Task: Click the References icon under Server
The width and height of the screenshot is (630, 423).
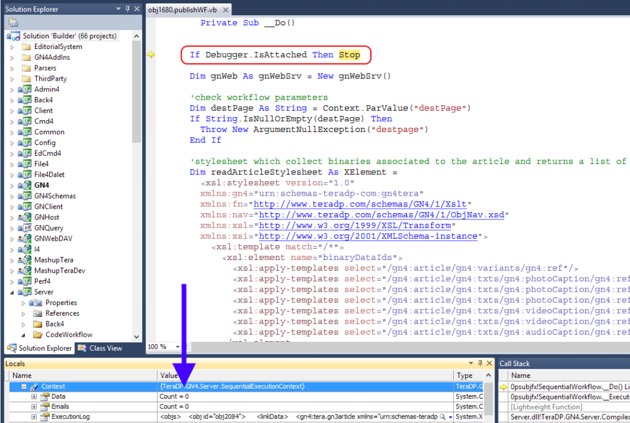Action: (38, 314)
